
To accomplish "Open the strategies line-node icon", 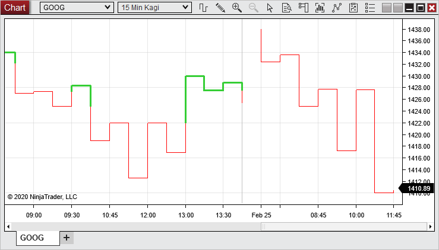I will 337,8.
